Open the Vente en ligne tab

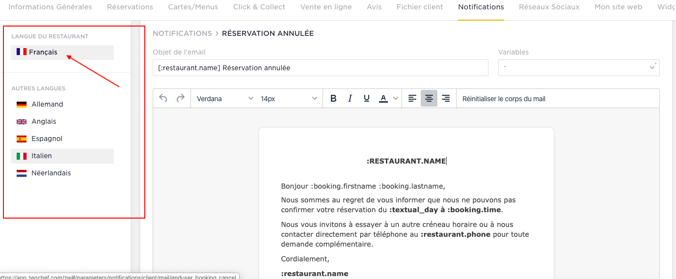tap(326, 7)
